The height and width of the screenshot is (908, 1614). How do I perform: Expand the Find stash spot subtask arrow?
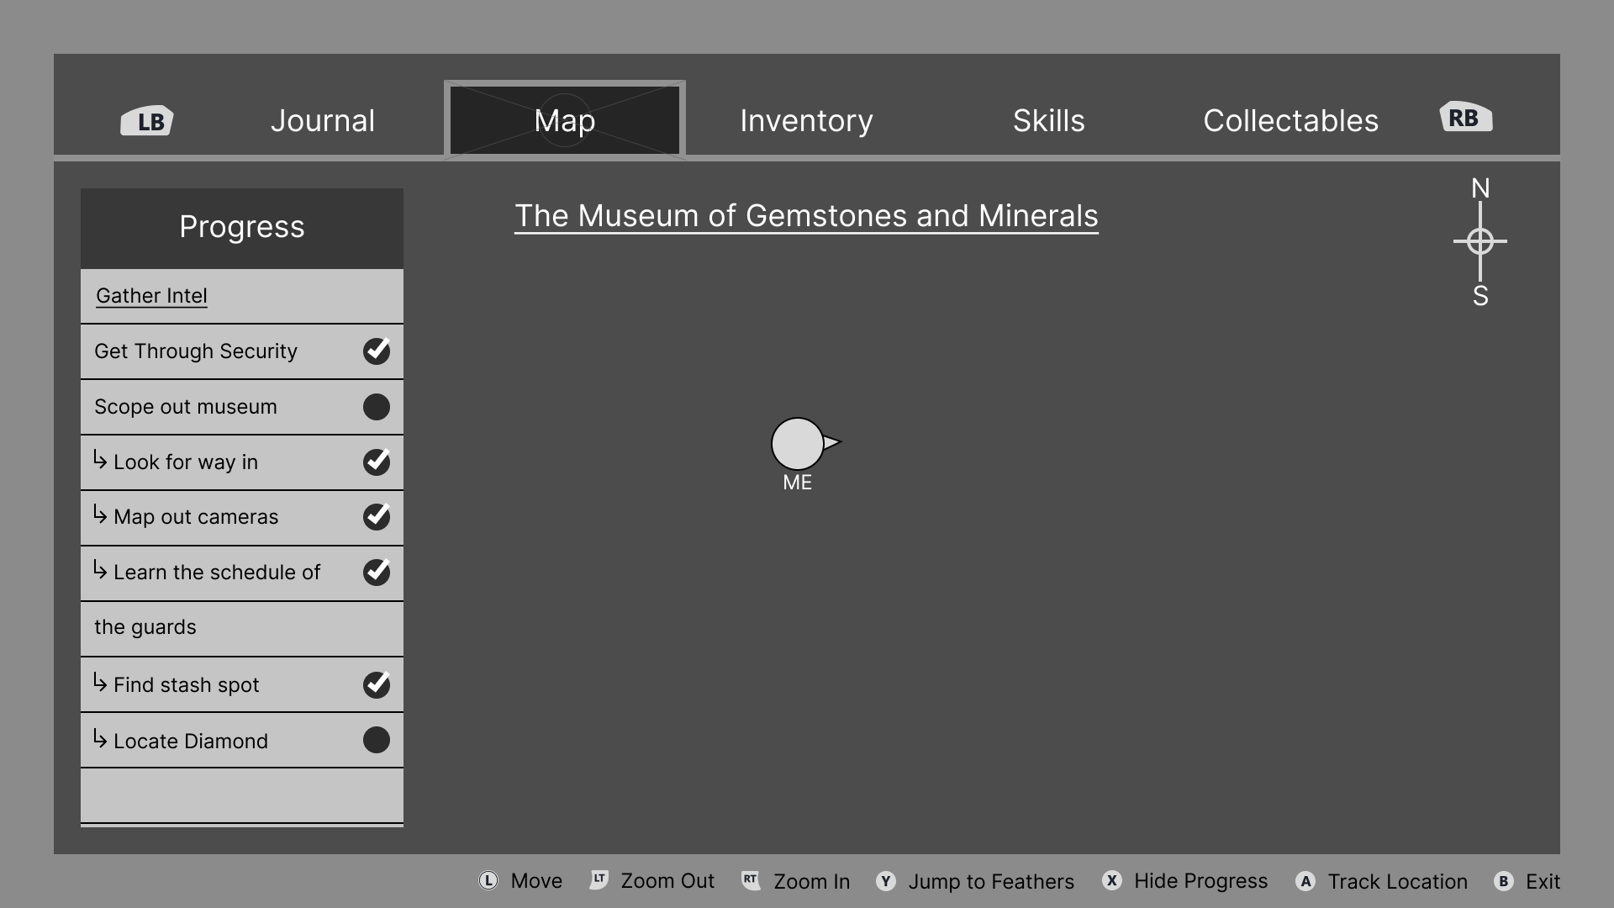coord(100,682)
